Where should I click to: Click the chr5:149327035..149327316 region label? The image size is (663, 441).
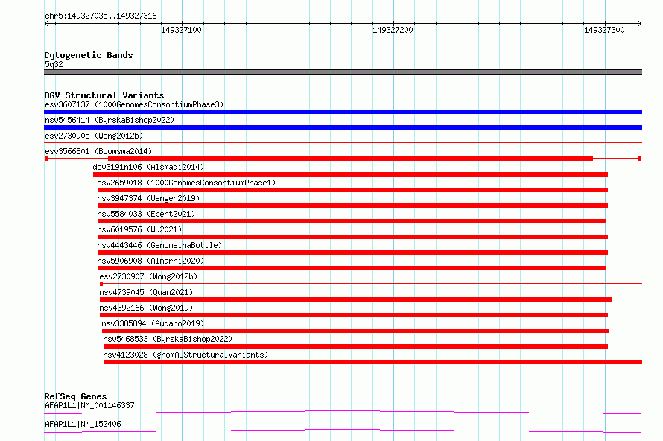[101, 16]
